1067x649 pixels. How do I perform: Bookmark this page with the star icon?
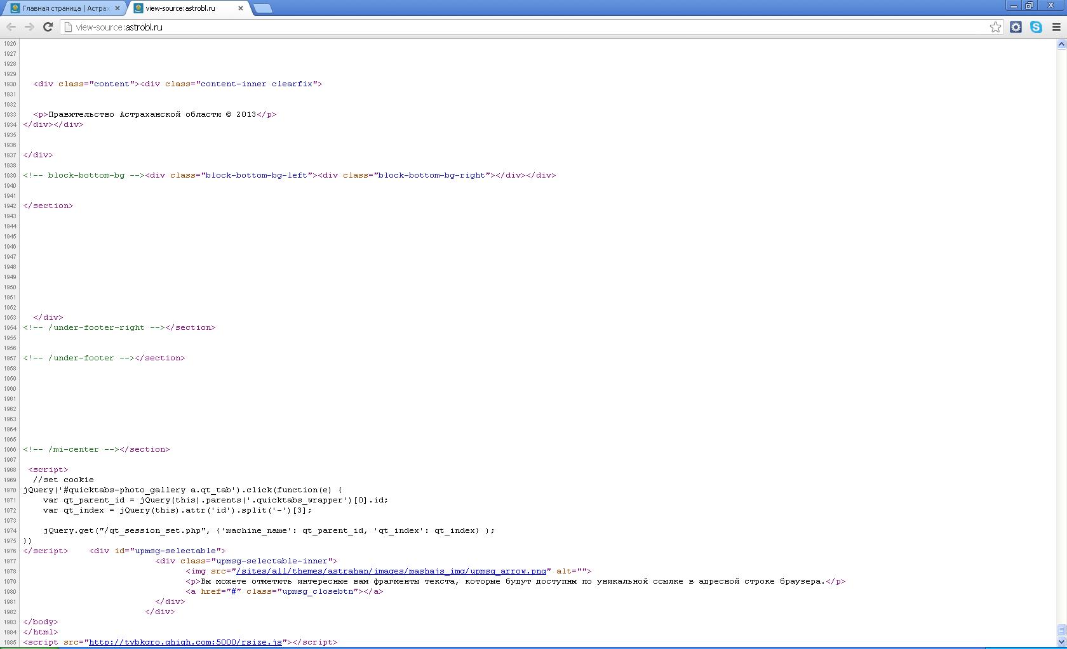click(x=995, y=27)
